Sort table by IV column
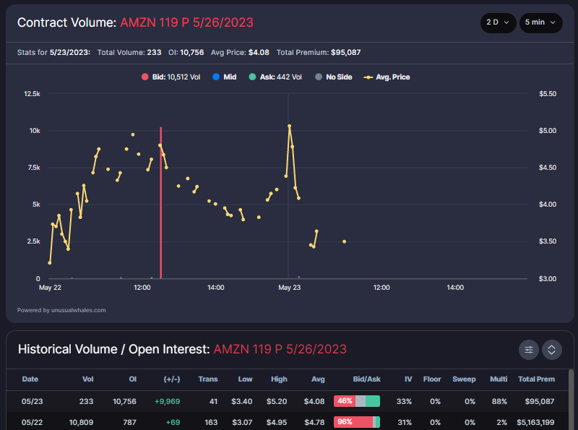This screenshot has width=578, height=430. click(x=408, y=379)
